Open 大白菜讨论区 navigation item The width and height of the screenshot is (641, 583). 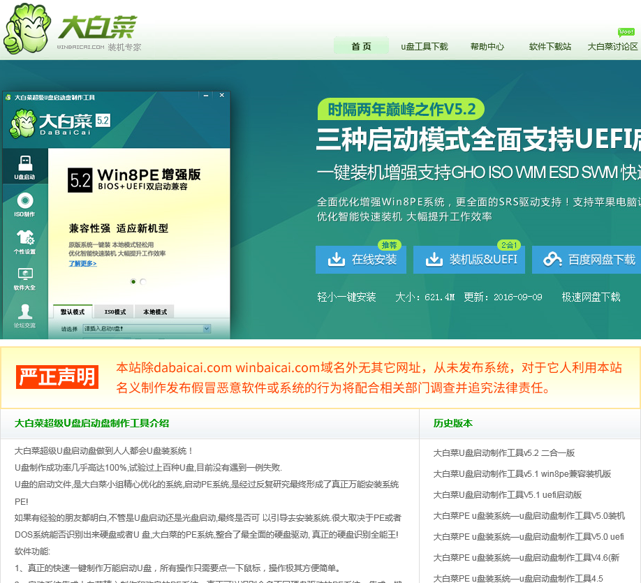pos(613,46)
